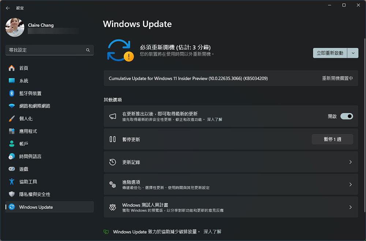The height and width of the screenshot is (241, 366).
Task: Click the 首頁 home icon in sidebar
Action: [x=12, y=68]
